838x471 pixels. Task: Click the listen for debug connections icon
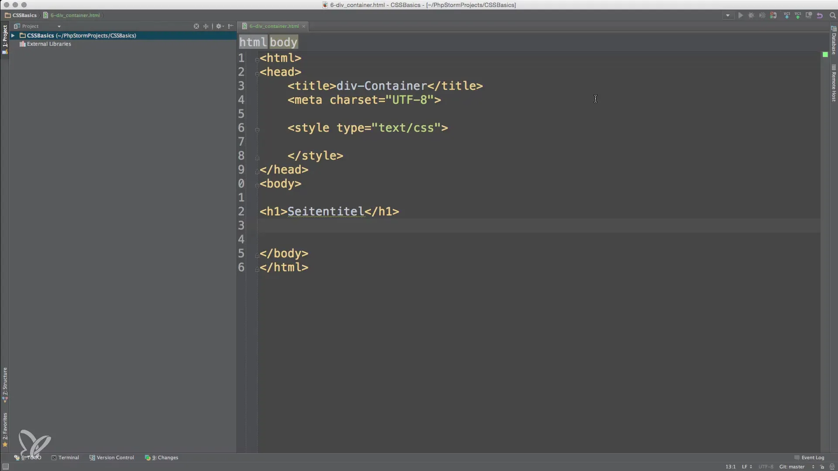click(773, 15)
